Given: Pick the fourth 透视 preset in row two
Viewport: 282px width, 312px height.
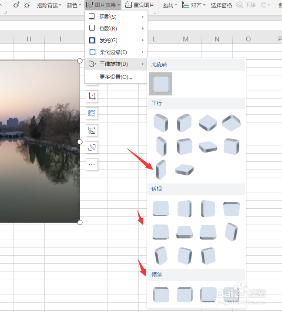Looking at the screenshot, I should [x=231, y=232].
